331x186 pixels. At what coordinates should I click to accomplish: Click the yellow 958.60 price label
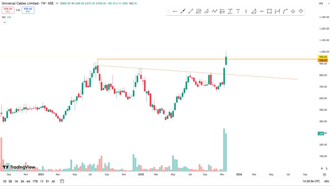click(323, 57)
